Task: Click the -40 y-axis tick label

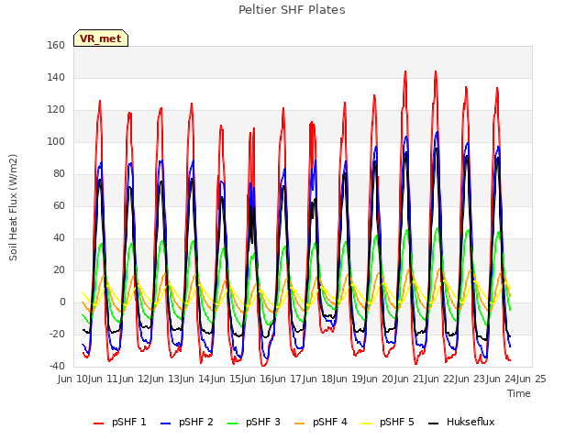Action: [57, 367]
